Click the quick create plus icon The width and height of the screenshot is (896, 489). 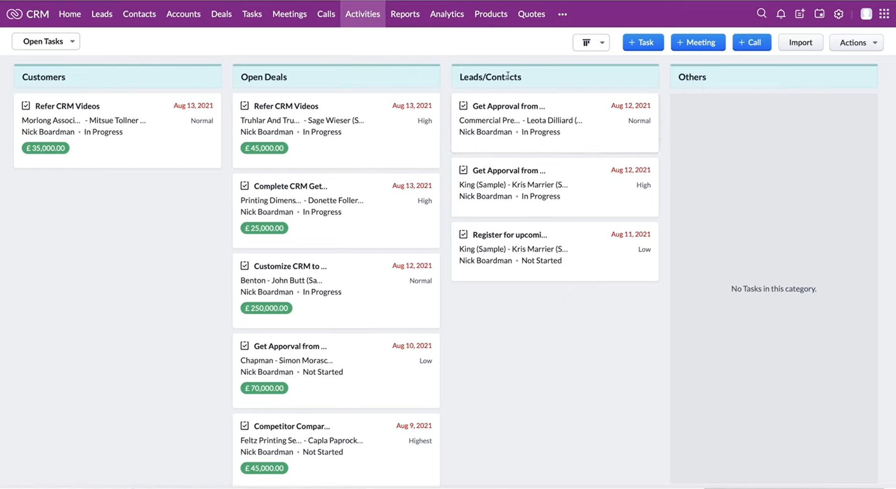800,14
